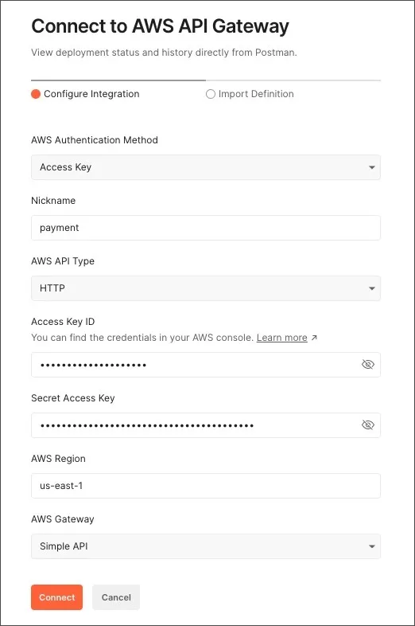Click the Connect button

coord(56,597)
